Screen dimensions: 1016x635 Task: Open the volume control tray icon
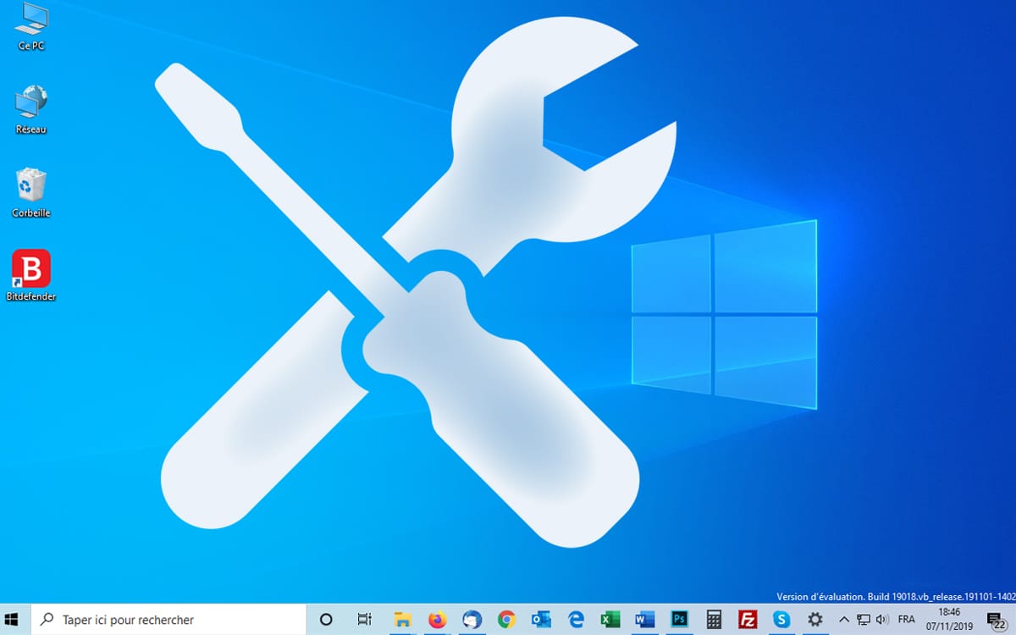[x=882, y=620]
